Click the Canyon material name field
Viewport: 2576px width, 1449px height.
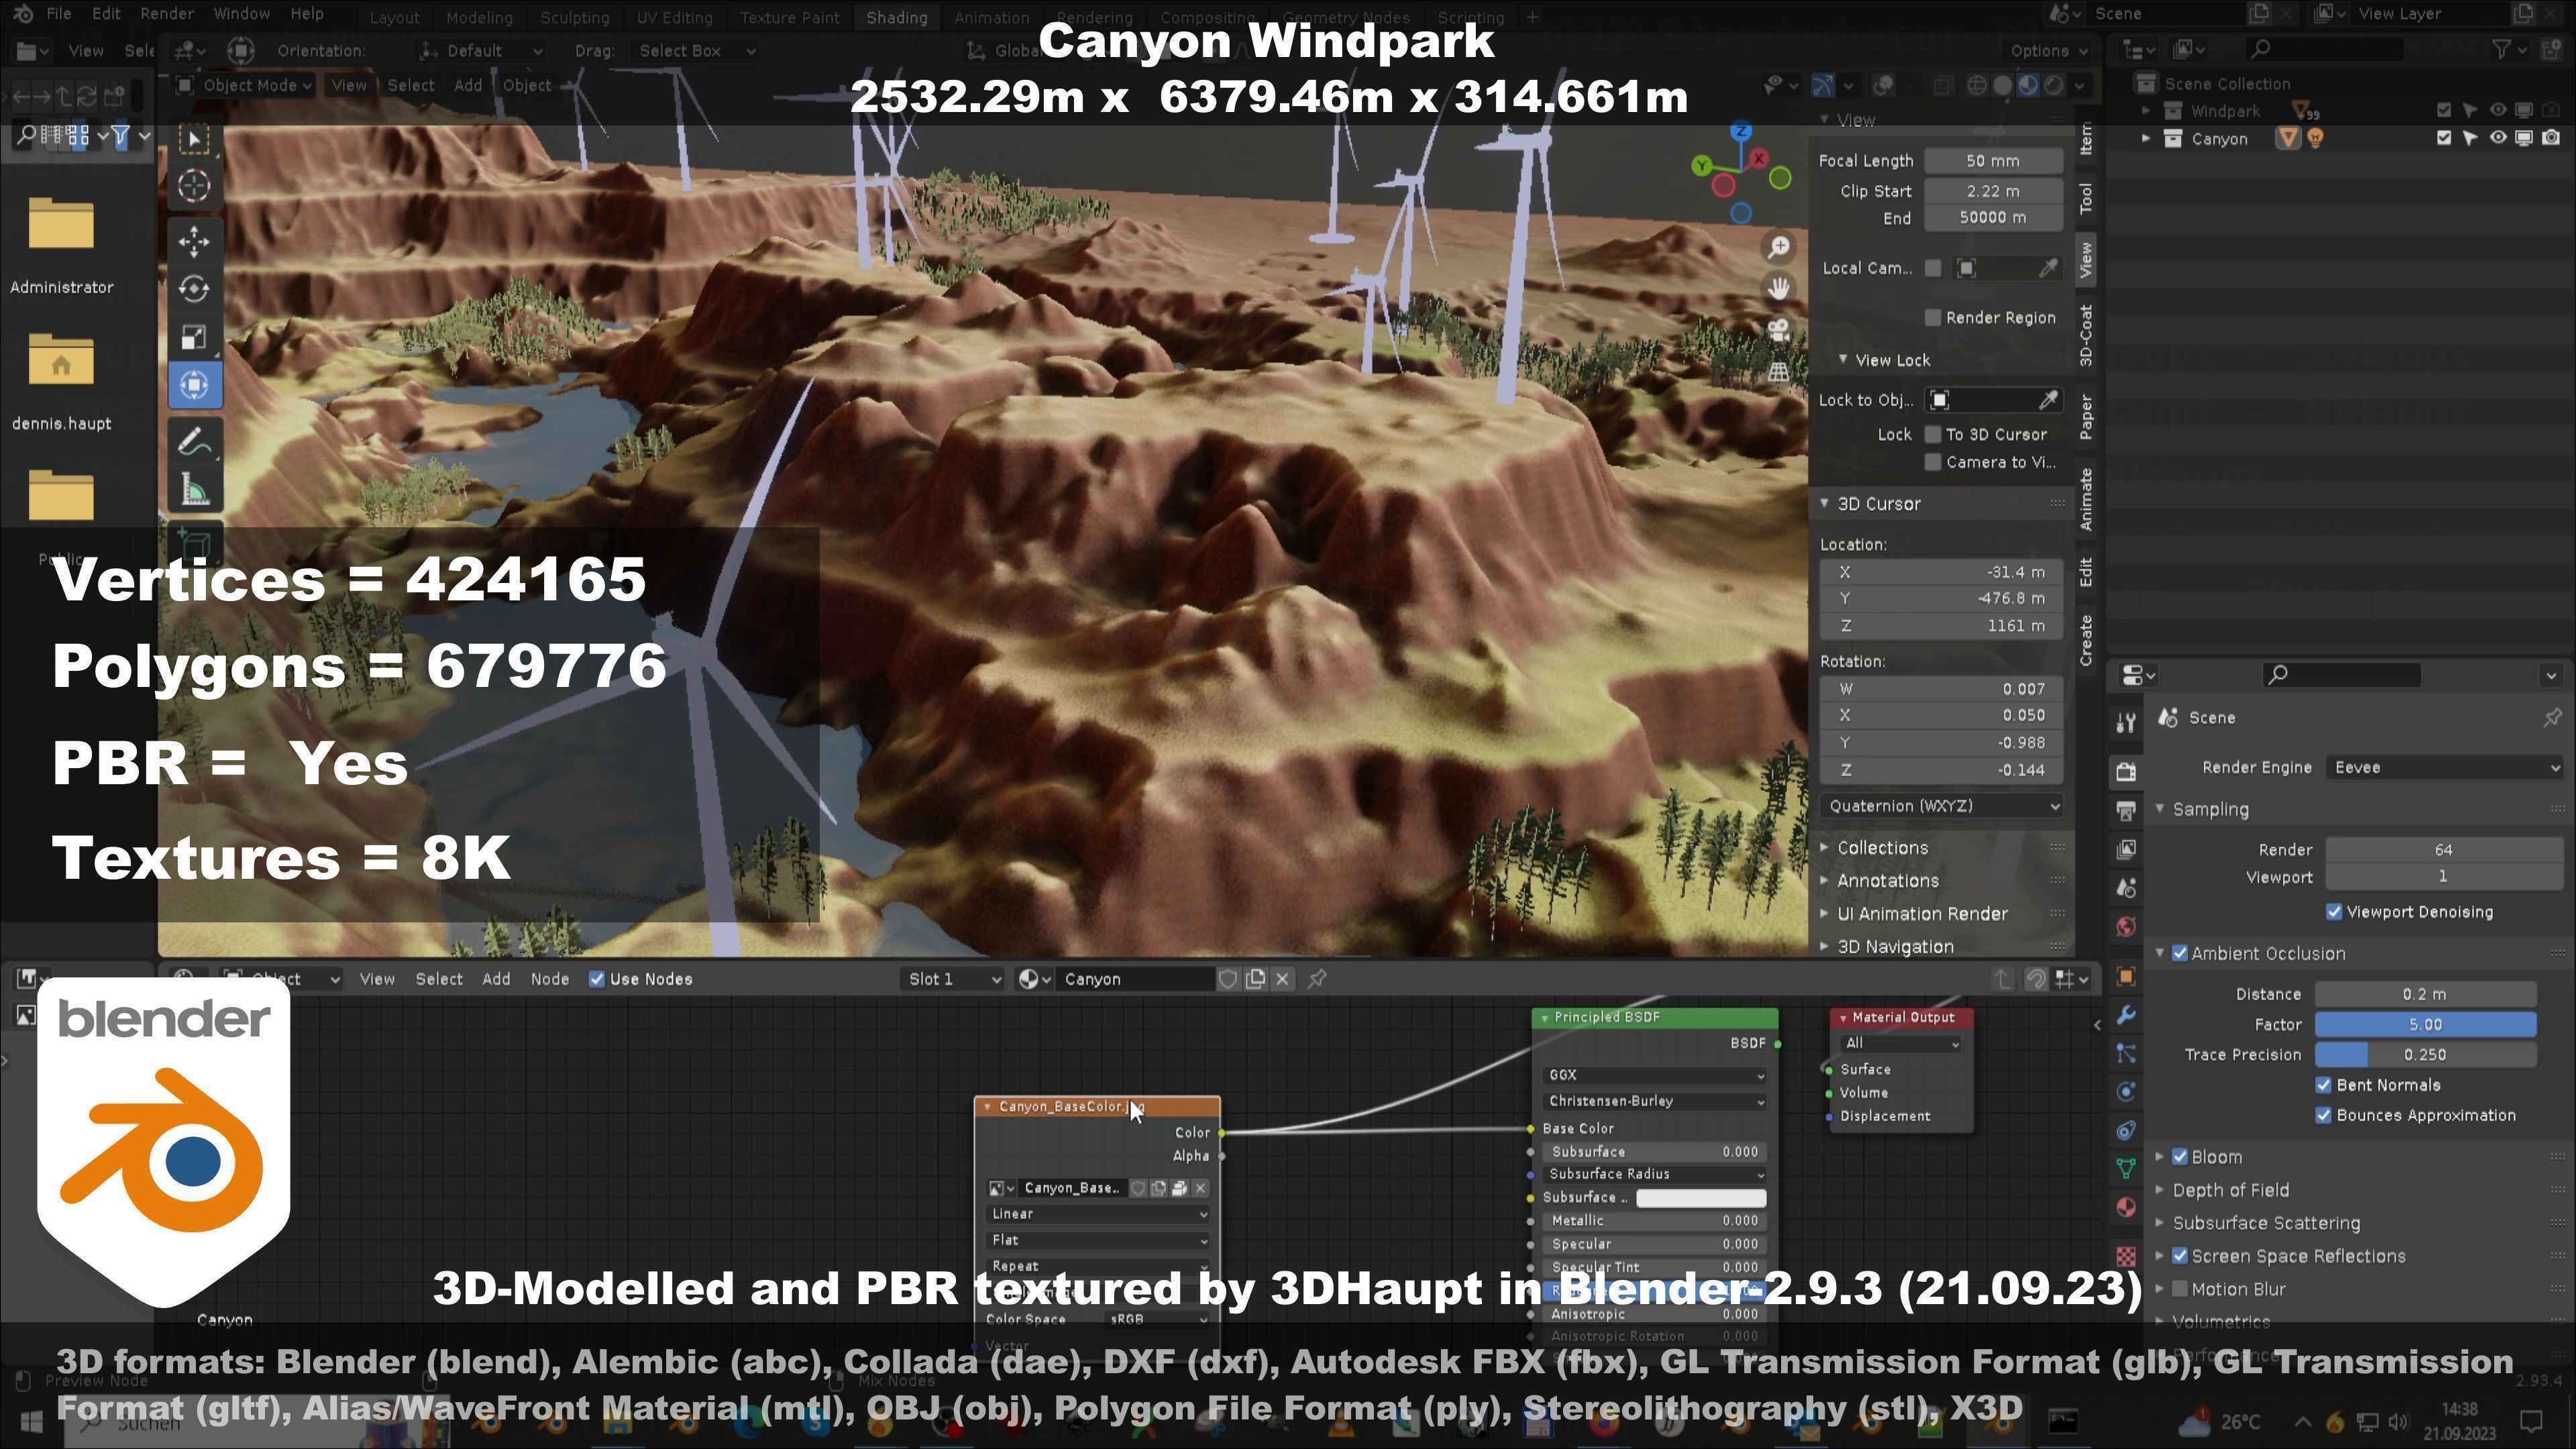pyautogui.click(x=1136, y=979)
